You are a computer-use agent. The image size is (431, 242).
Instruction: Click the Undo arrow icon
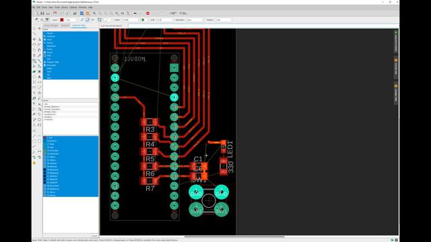coord(135,13)
